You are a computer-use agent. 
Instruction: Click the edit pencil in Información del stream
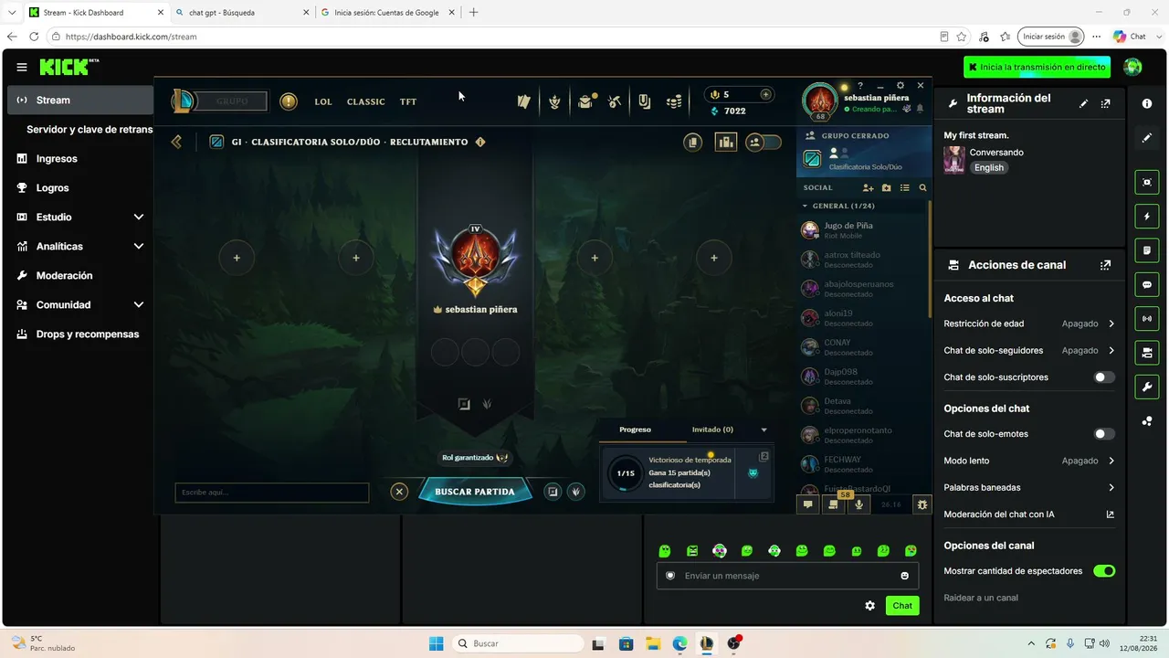click(x=1083, y=103)
